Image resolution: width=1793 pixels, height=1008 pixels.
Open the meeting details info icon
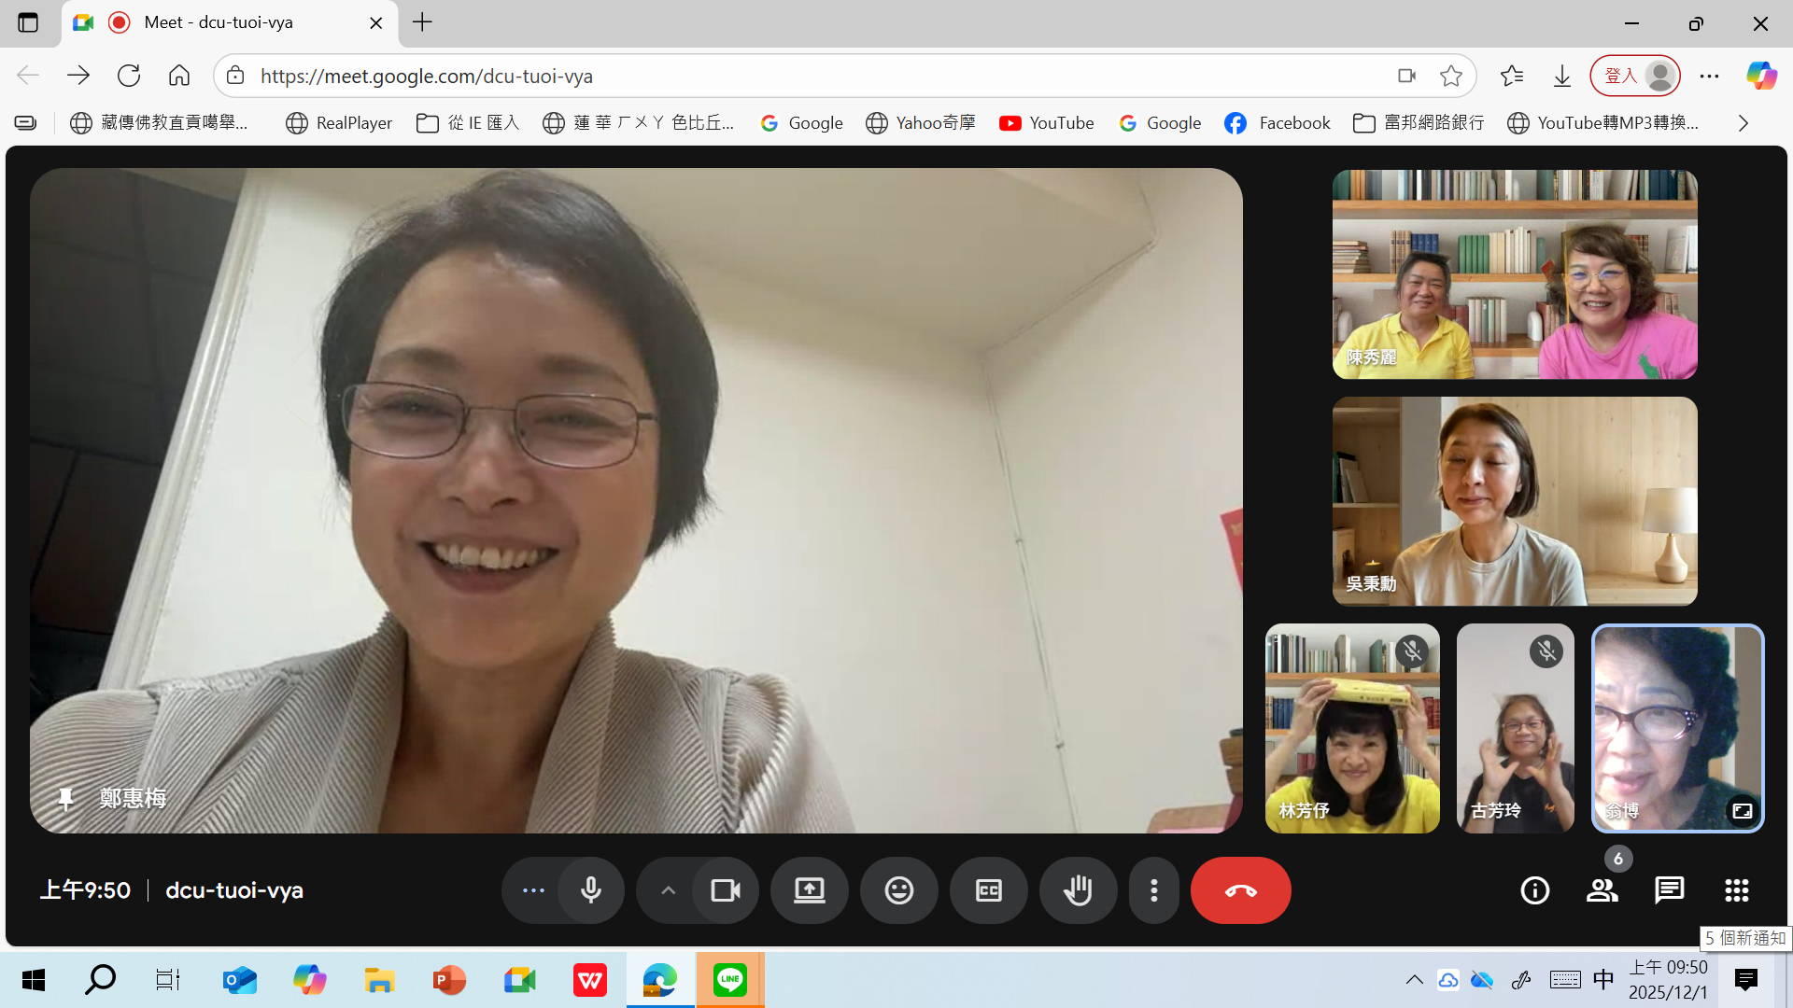(1534, 890)
